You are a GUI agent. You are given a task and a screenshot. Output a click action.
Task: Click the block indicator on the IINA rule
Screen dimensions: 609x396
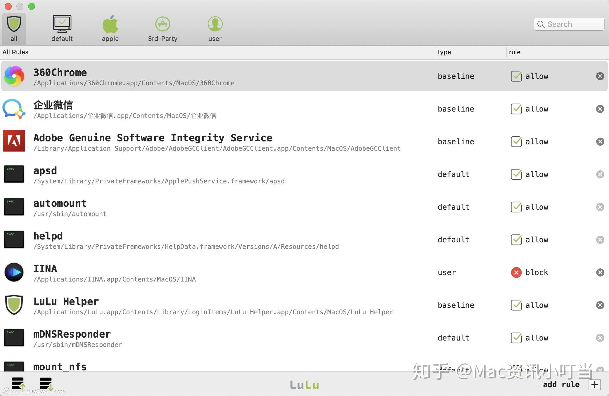click(x=516, y=272)
